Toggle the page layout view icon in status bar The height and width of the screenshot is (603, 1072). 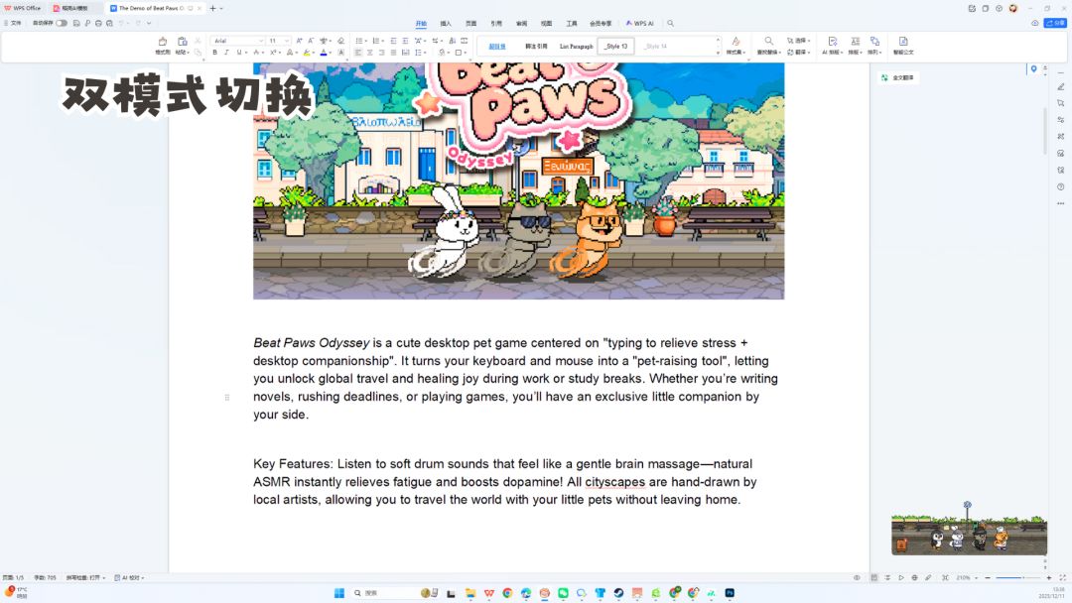873,578
